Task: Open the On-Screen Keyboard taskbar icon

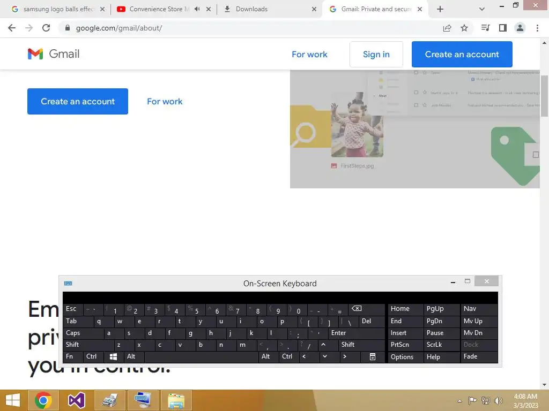Action: 143,400
